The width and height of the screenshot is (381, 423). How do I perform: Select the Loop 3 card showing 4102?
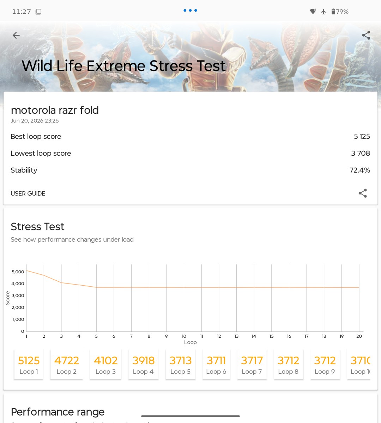pos(105,365)
